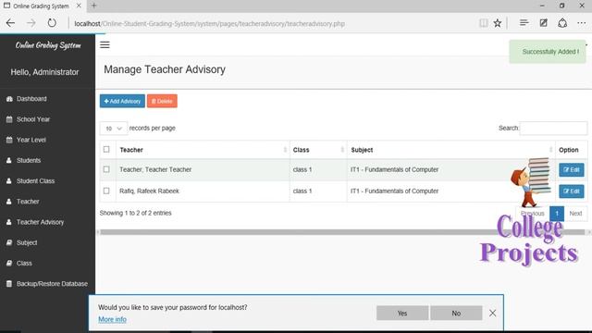Viewport: 592px width, 333px height.
Task: Click the horizontal table scrollbar
Action: [x=342, y=232]
